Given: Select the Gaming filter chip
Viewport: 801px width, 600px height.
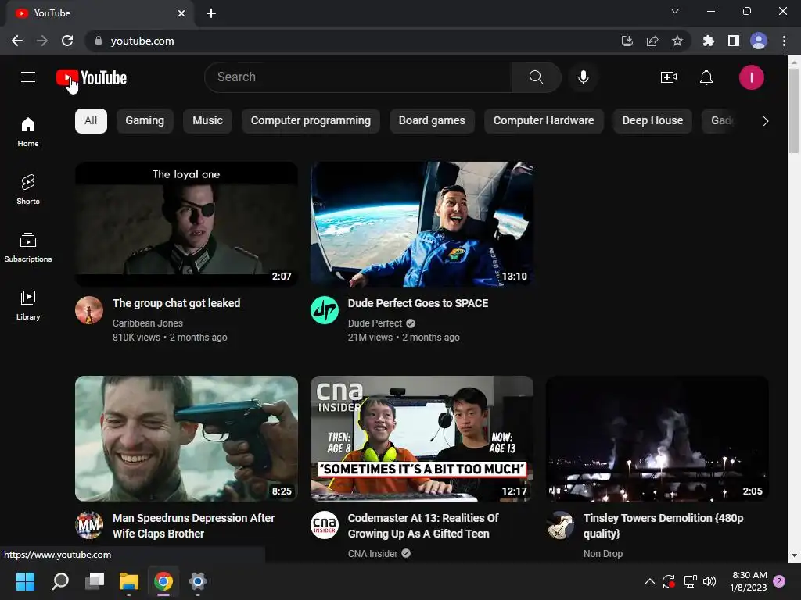Looking at the screenshot, I should point(145,121).
